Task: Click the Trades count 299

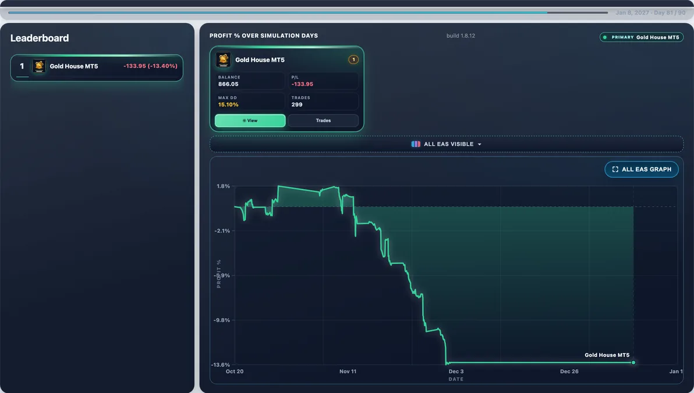Action: click(x=297, y=105)
